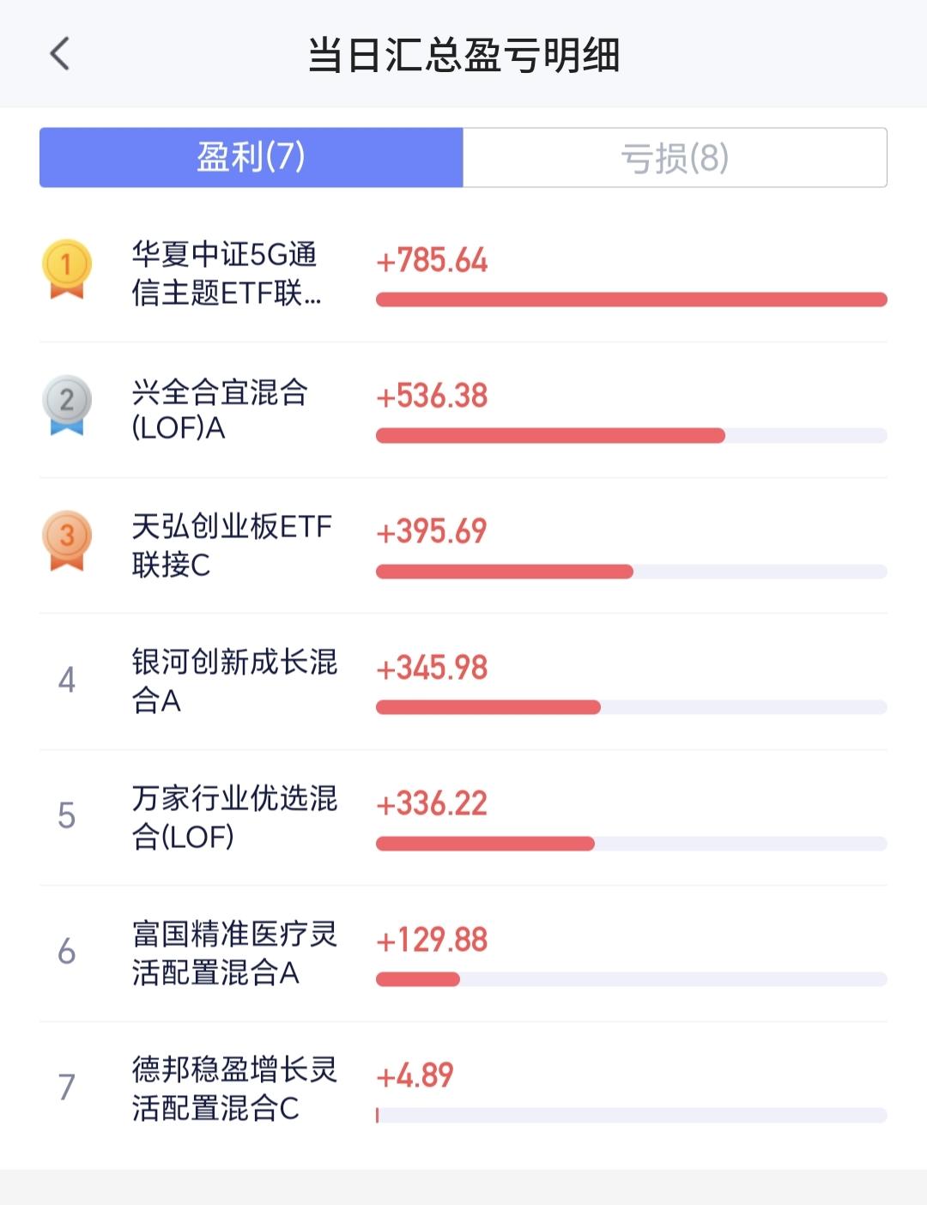This screenshot has height=1205, width=927.
Task: Open 天弘创业板ETF联接C fund name
Action: pos(232,545)
